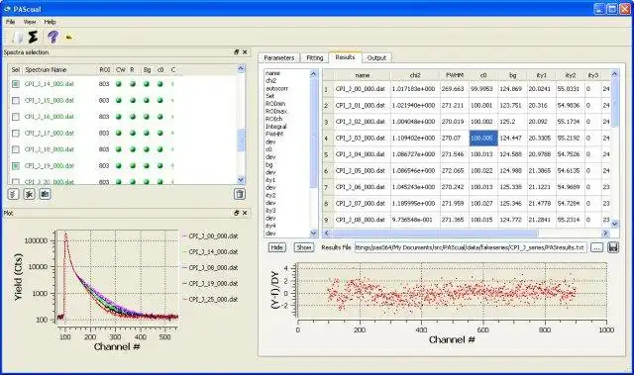This screenshot has width=634, height=375.
Task: Uncheck the CPI_J_19_000.dat checkbox
Action: [x=16, y=165]
